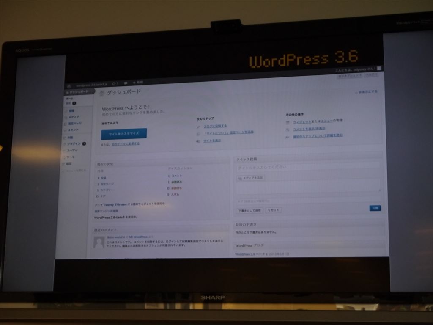This screenshot has height=325, width=433.
Task: Open the 投稿 (Posts) sidebar menu
Action: [71, 110]
